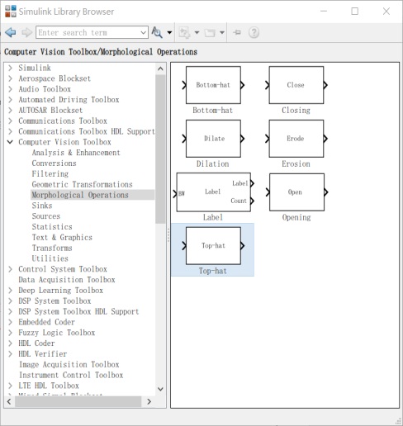Expand the Control System Toolbox node
The height and width of the screenshot is (426, 403).
[x=10, y=269]
